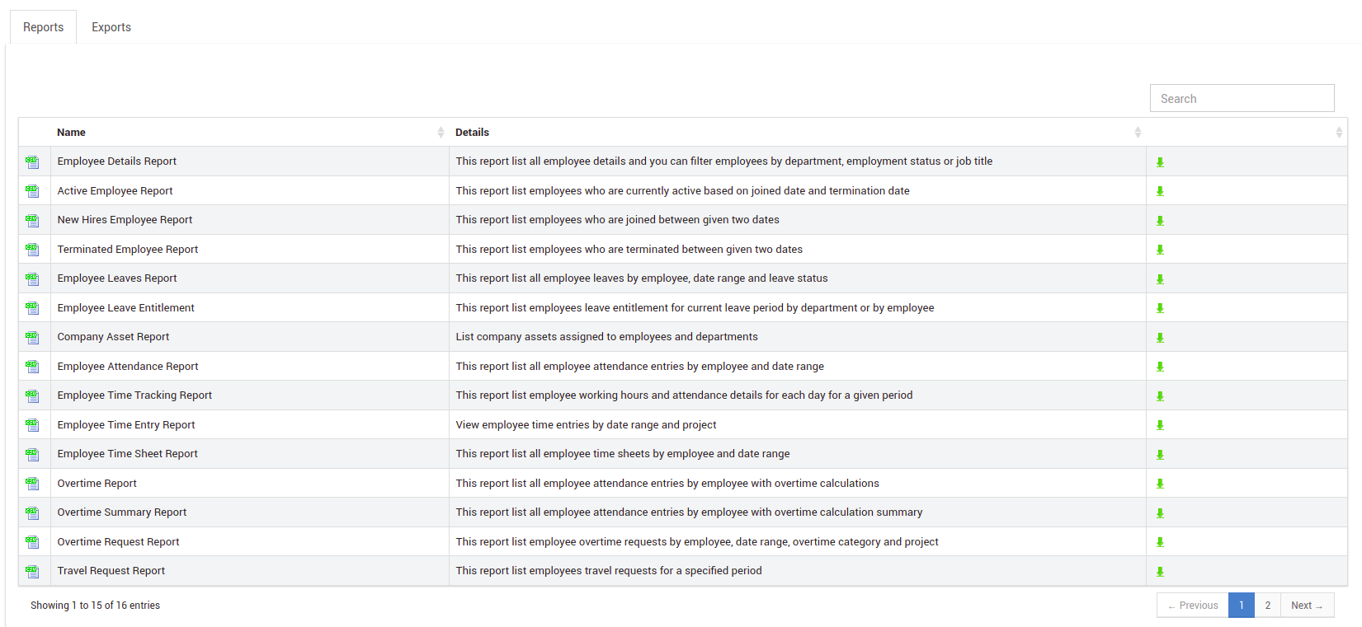The image size is (1362, 627).
Task: Click download icon for Employee Leaves Report
Action: [1160, 279]
